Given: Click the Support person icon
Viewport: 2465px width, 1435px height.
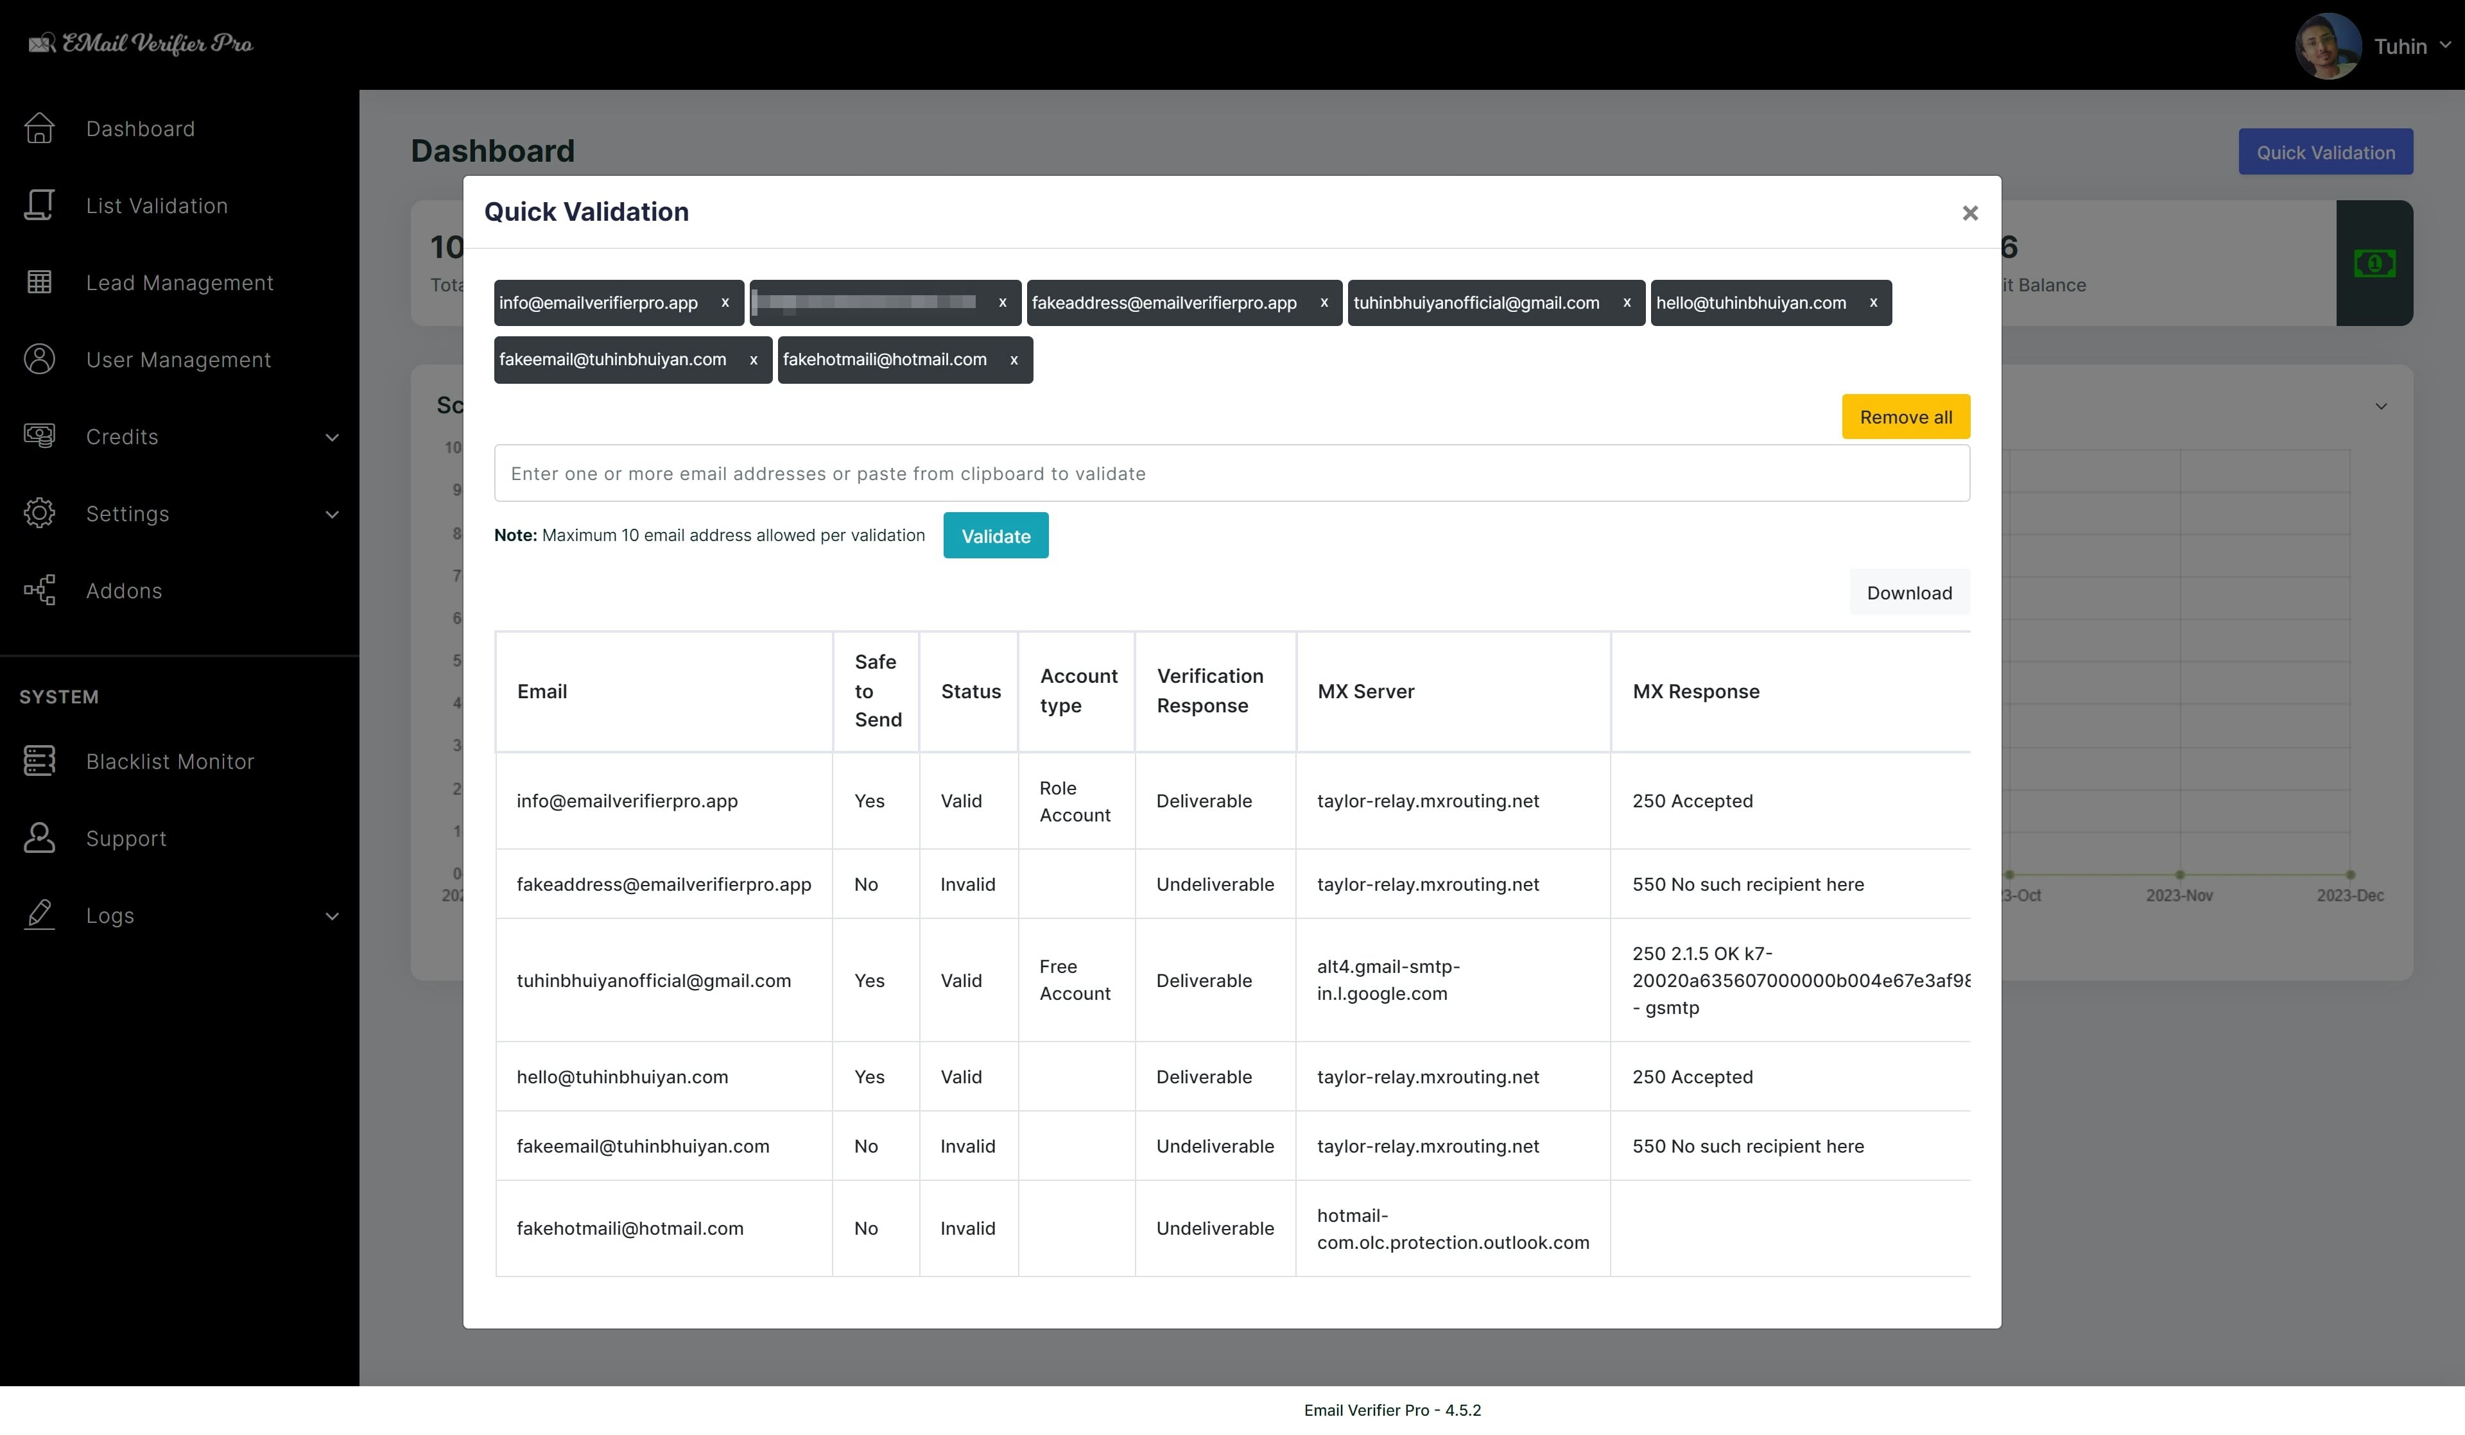Looking at the screenshot, I should tap(39, 838).
